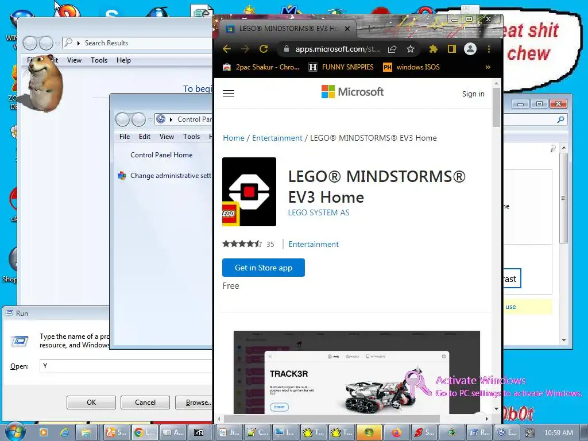The image size is (588, 441).
Task: Close the LEGO MINDSTORMS tab
Action: [347, 29]
